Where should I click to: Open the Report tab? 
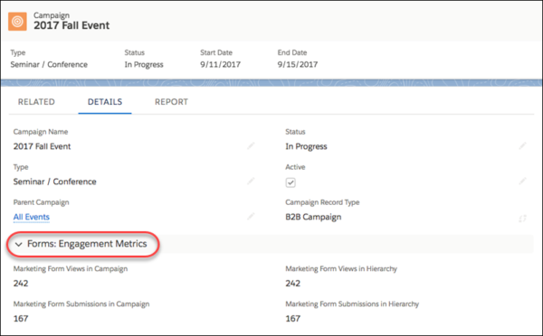(x=171, y=102)
